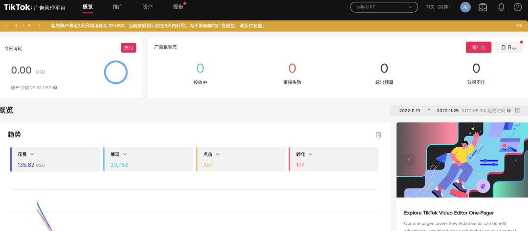Screen dimensions: 528x231
Task: Expand the 花费 metric dropdown
Action: tap(32, 154)
